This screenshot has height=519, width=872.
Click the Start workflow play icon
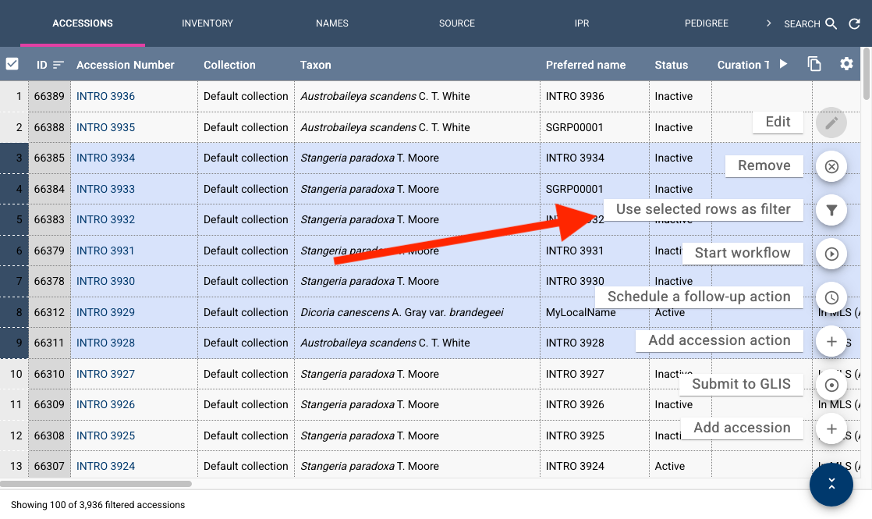tap(831, 254)
